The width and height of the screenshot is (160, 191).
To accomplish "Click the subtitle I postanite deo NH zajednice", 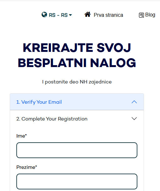I will pyautogui.click(x=77, y=82).
